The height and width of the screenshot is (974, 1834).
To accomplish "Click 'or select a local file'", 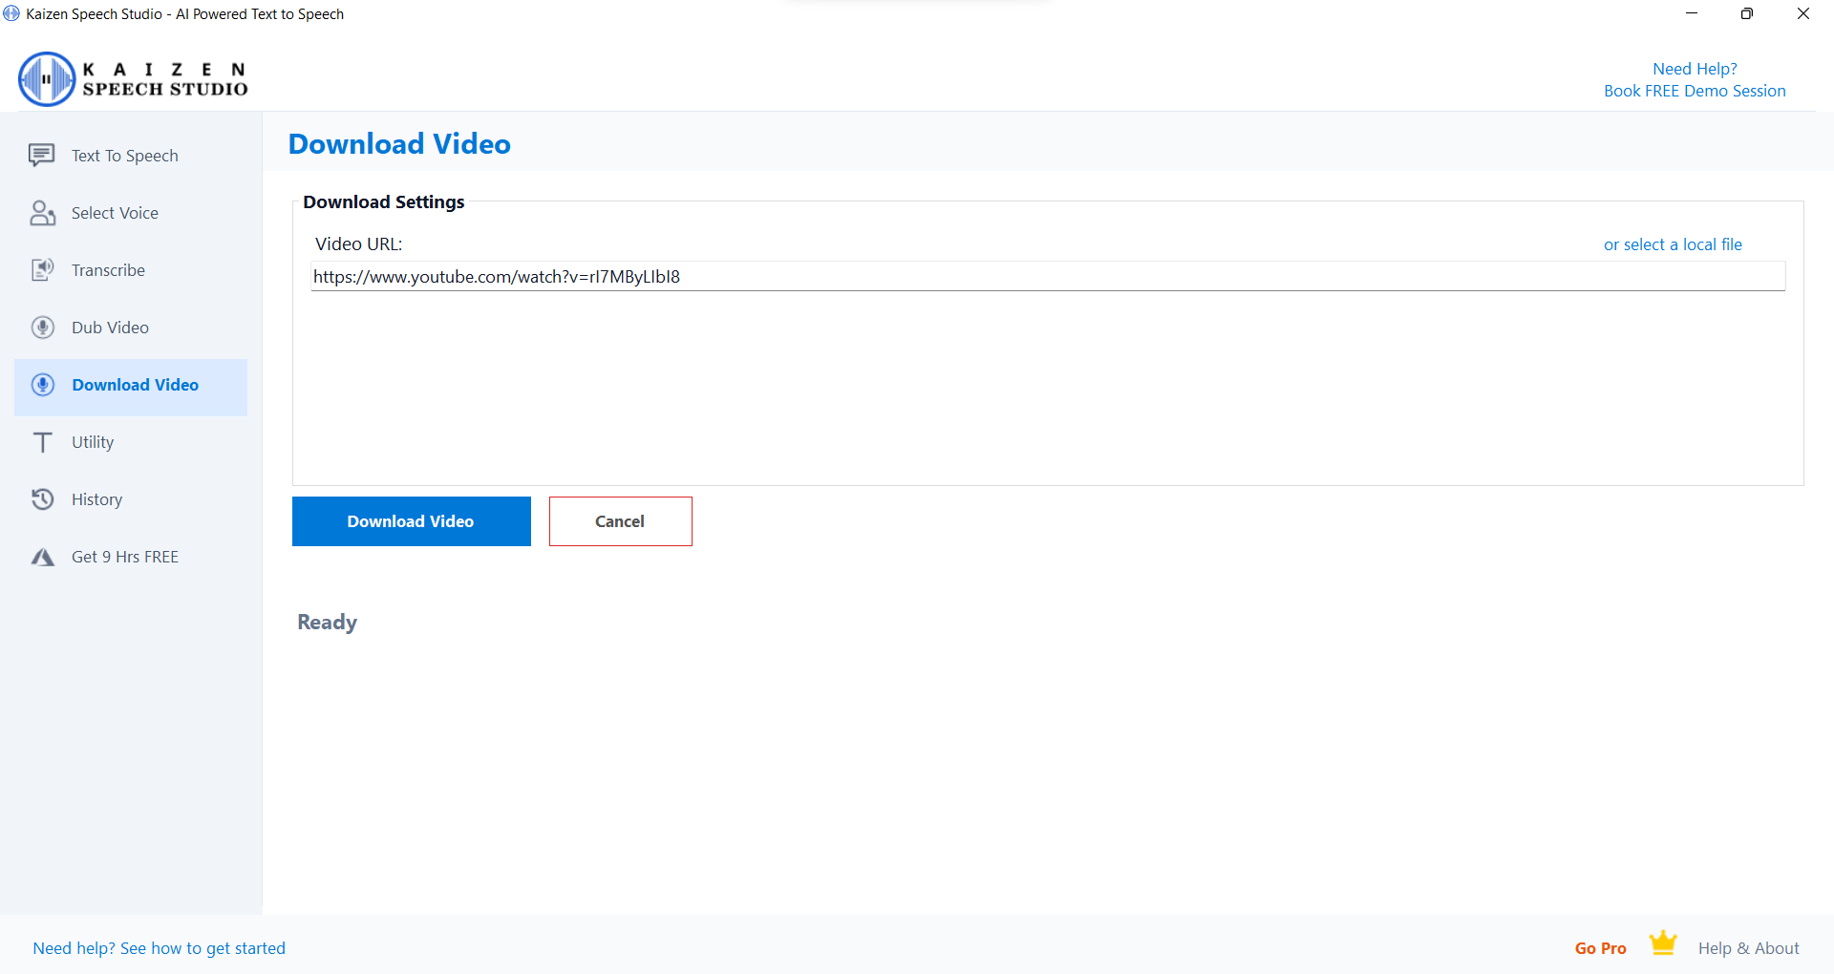I will pos(1673,243).
